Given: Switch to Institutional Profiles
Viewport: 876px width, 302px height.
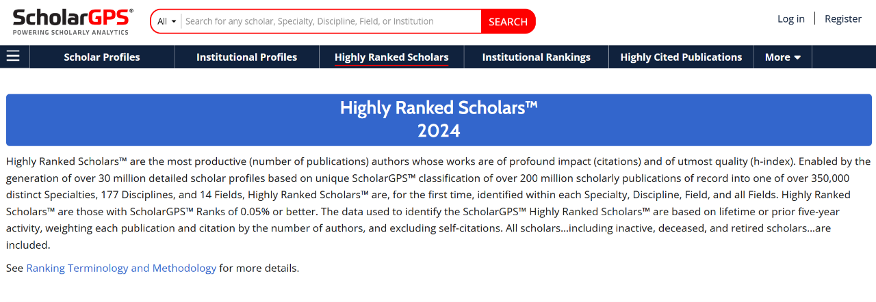Looking at the screenshot, I should point(246,57).
